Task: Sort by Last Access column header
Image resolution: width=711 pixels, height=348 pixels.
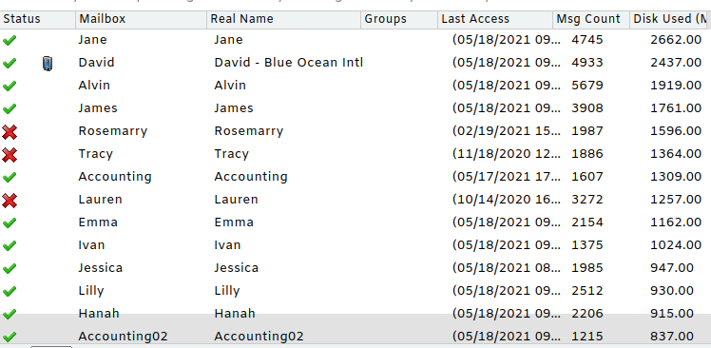Action: pyautogui.click(x=495, y=19)
